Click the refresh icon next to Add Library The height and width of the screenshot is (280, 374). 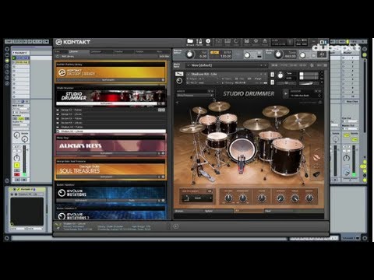(58, 56)
